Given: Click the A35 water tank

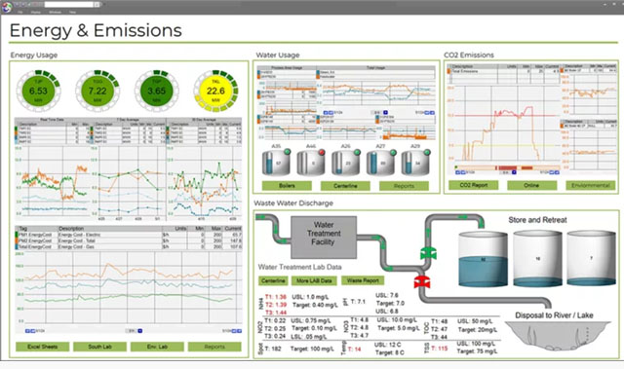Looking at the screenshot, I should [x=276, y=163].
